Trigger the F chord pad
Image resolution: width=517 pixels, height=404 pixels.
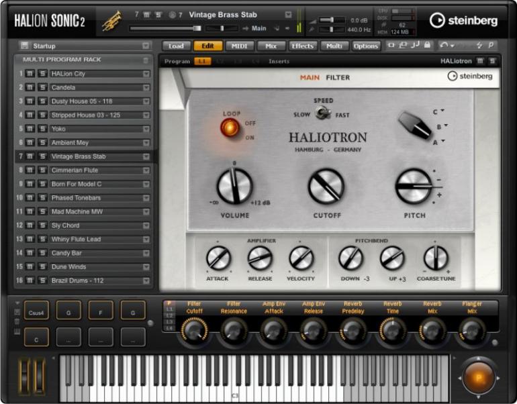click(x=101, y=310)
